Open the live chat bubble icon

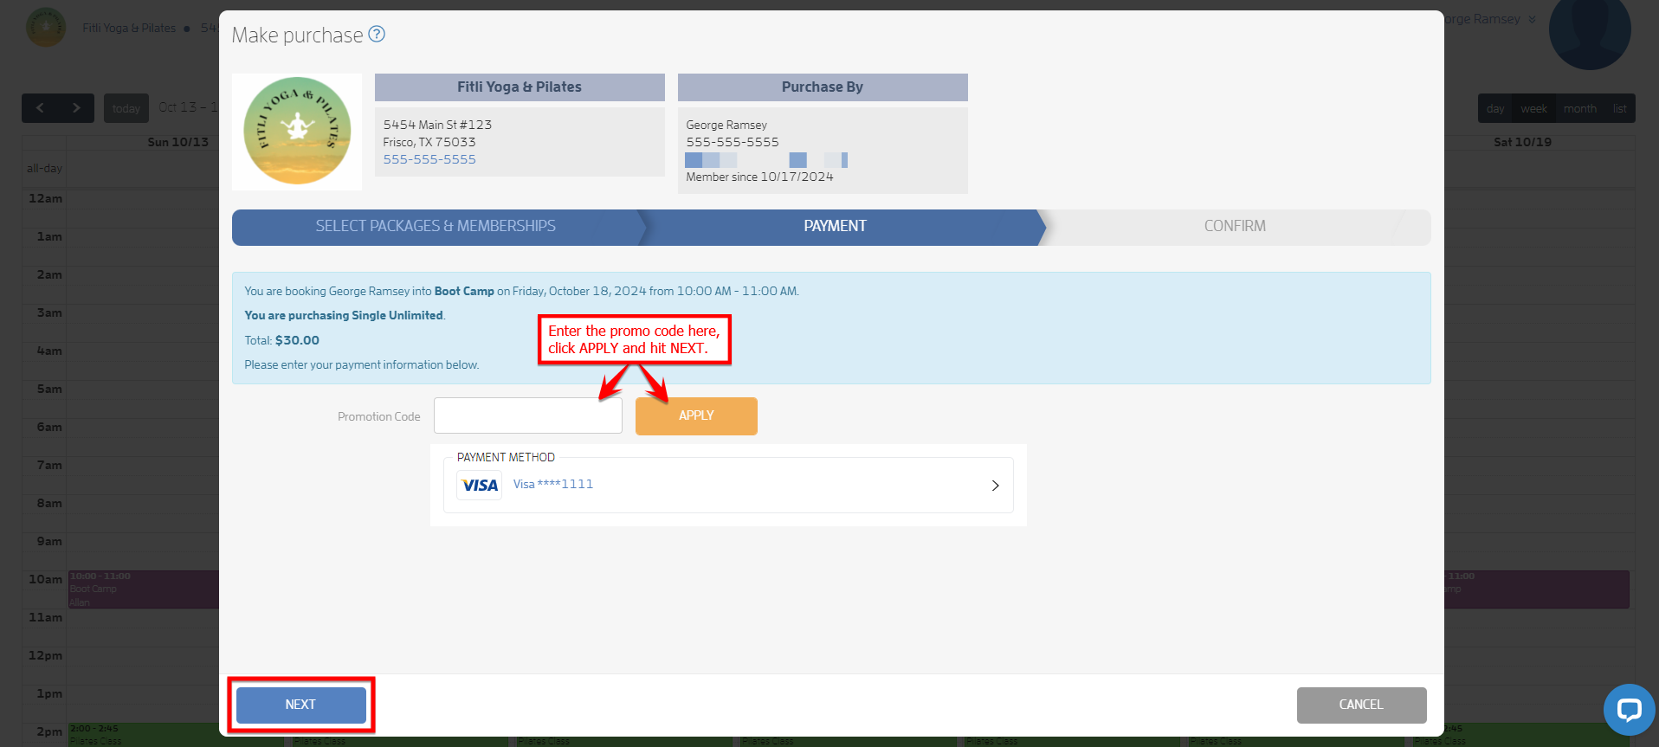1629,710
